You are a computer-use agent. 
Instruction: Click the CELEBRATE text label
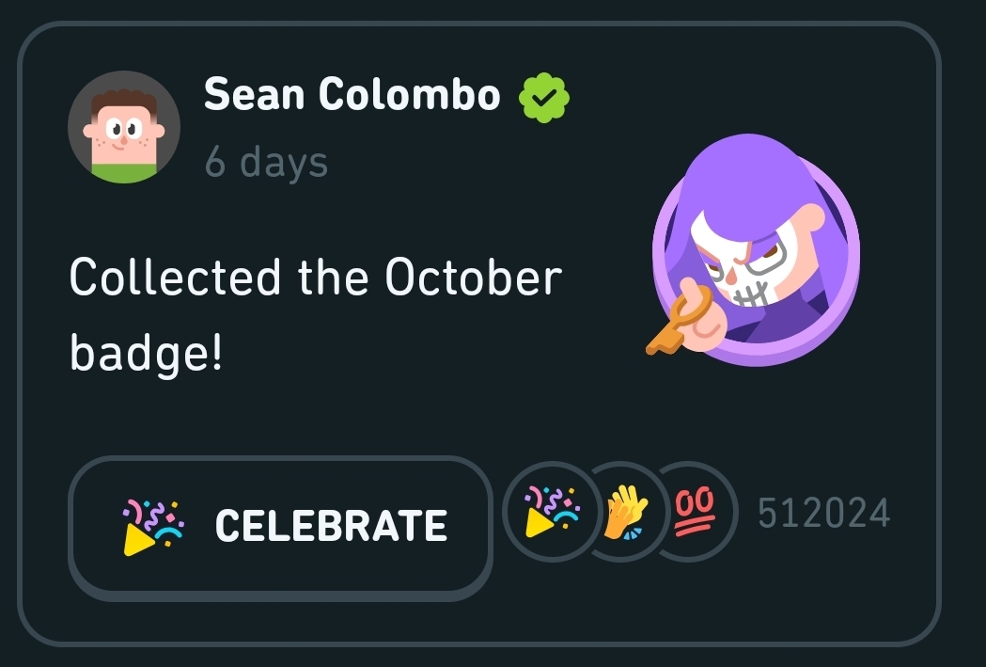331,526
